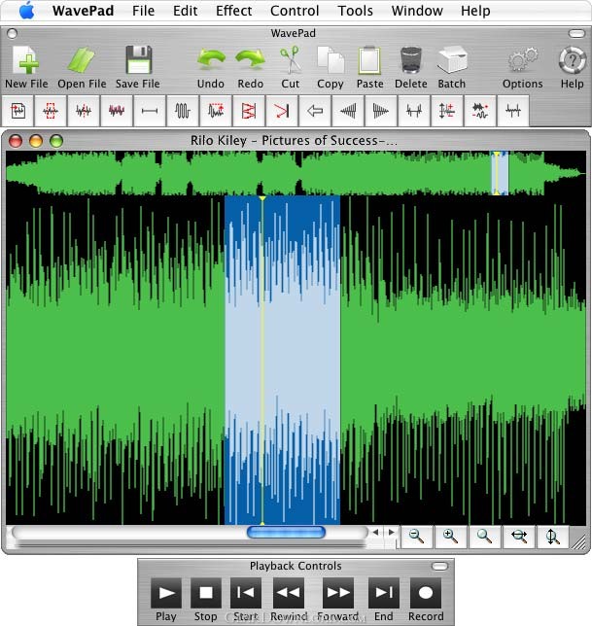Zoom out with the minus magnifier
The height and width of the screenshot is (626, 592).
point(417,537)
